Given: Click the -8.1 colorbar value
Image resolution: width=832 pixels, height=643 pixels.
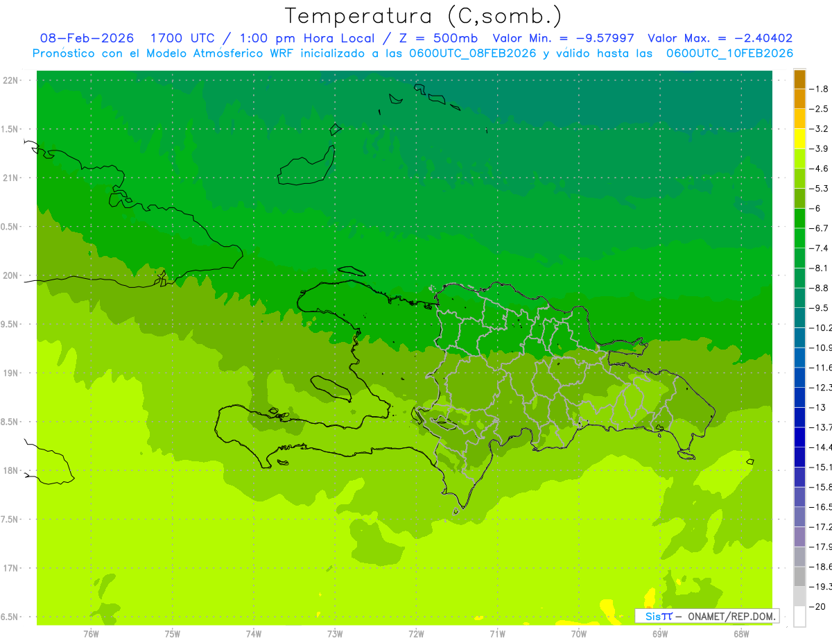Looking at the screenshot, I should coord(819,268).
